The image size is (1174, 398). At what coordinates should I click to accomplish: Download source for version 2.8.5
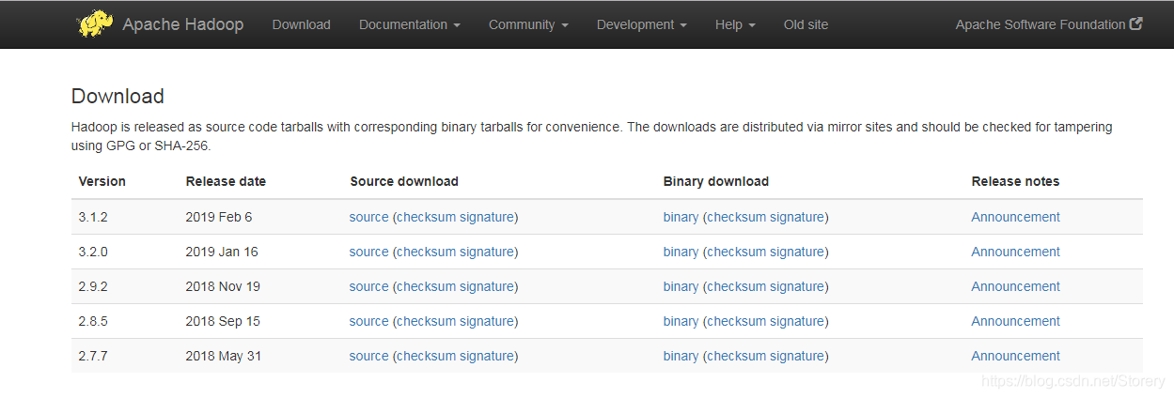coord(368,321)
